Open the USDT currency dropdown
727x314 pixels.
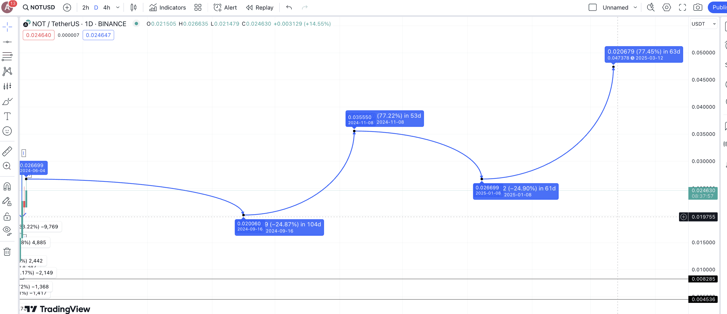click(x=703, y=24)
